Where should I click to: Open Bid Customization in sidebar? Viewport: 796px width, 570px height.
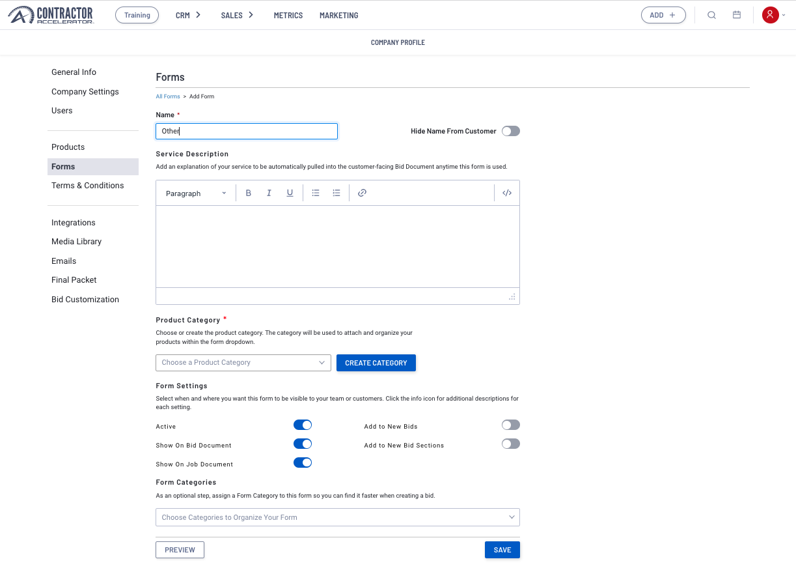pos(85,300)
